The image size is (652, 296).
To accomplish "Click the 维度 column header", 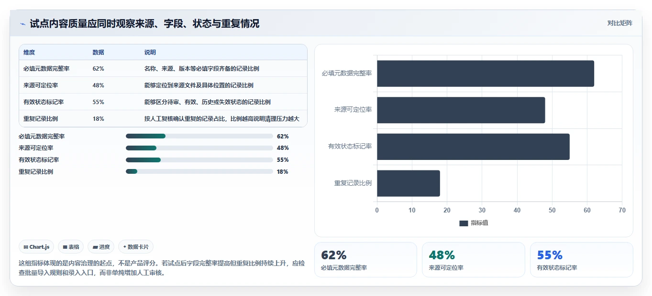I will pyautogui.click(x=29, y=53).
